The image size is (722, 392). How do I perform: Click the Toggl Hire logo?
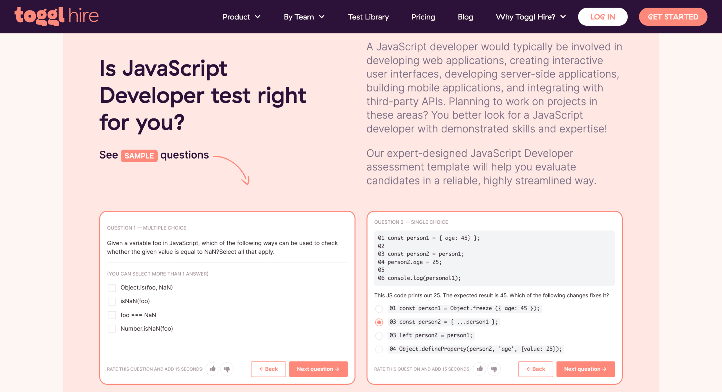[56, 16]
